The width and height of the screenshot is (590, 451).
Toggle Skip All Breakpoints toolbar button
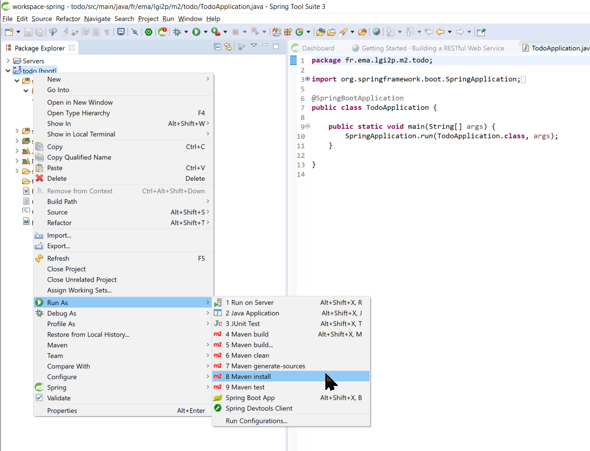(x=135, y=32)
